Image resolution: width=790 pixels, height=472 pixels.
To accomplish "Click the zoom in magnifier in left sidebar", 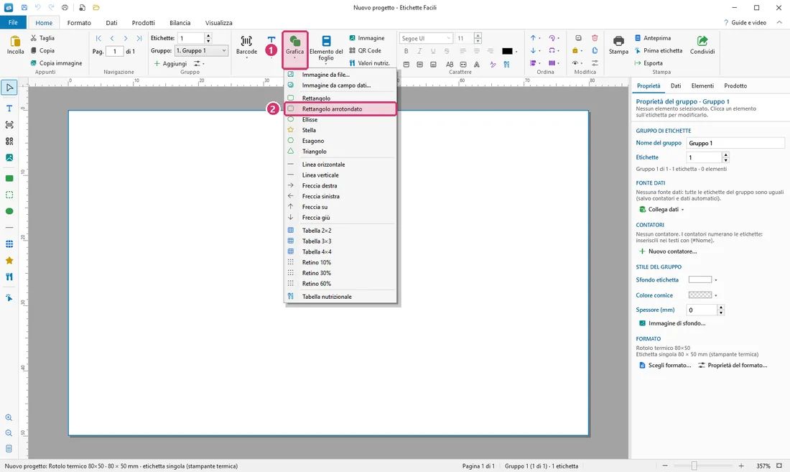I will coord(9,417).
